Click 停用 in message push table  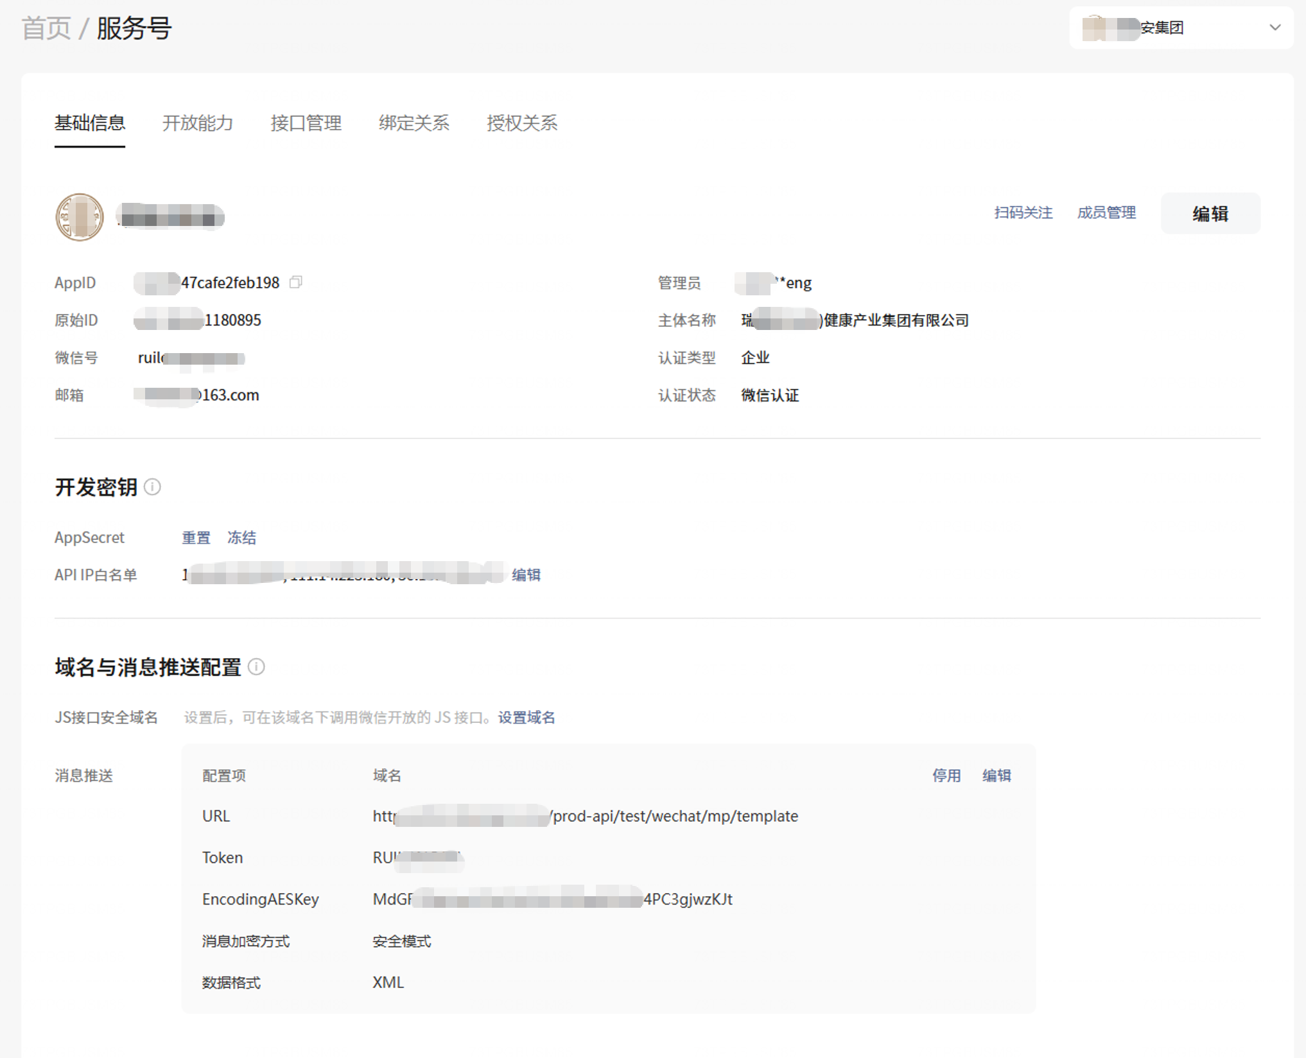point(946,776)
